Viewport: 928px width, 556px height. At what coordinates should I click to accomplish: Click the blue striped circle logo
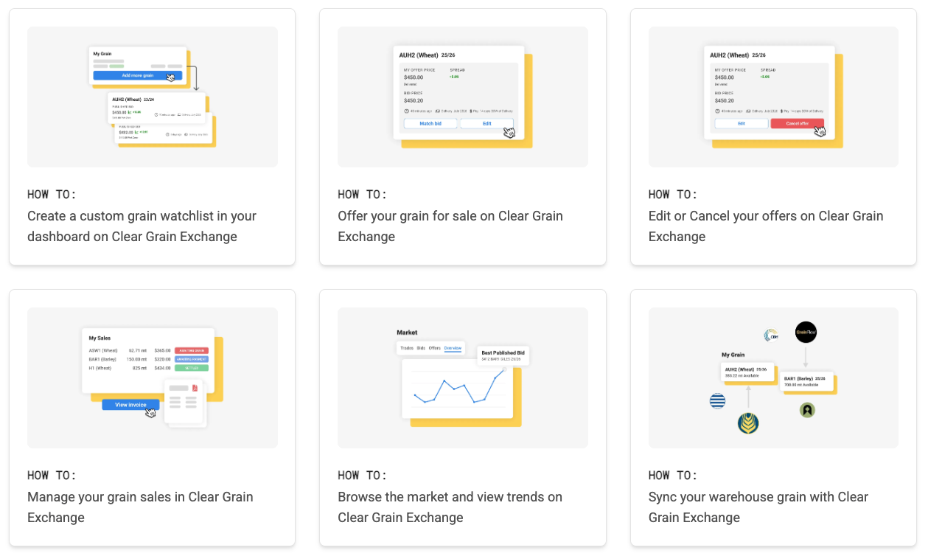pyautogui.click(x=717, y=401)
